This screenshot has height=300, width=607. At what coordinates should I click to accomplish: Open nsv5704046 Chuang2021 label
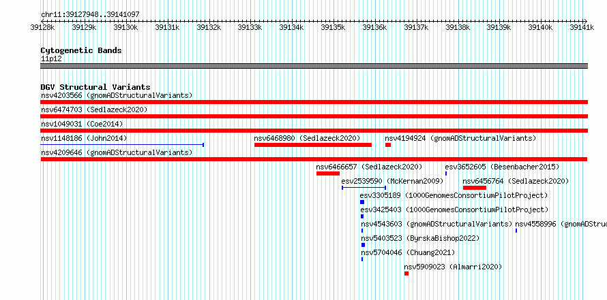coord(408,252)
